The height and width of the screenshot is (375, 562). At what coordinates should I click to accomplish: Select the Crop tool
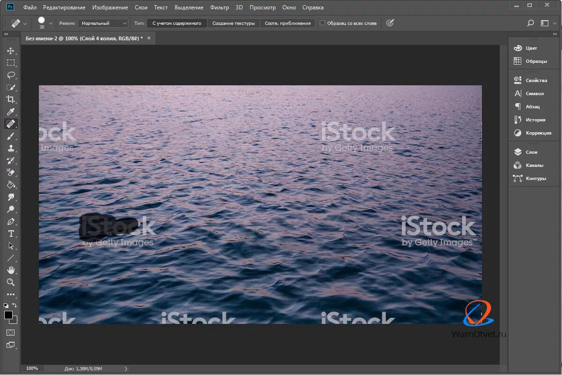[11, 99]
